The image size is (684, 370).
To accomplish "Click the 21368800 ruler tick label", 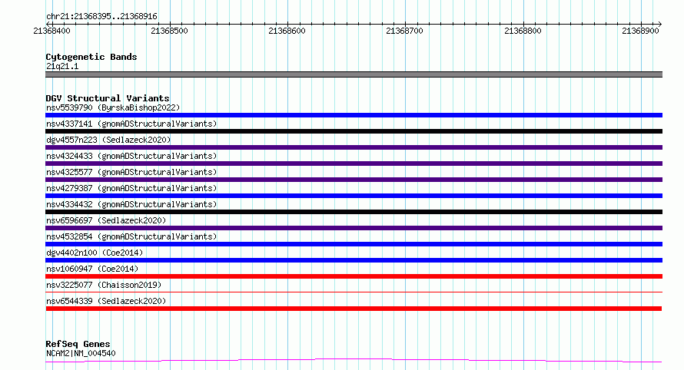I will [523, 31].
